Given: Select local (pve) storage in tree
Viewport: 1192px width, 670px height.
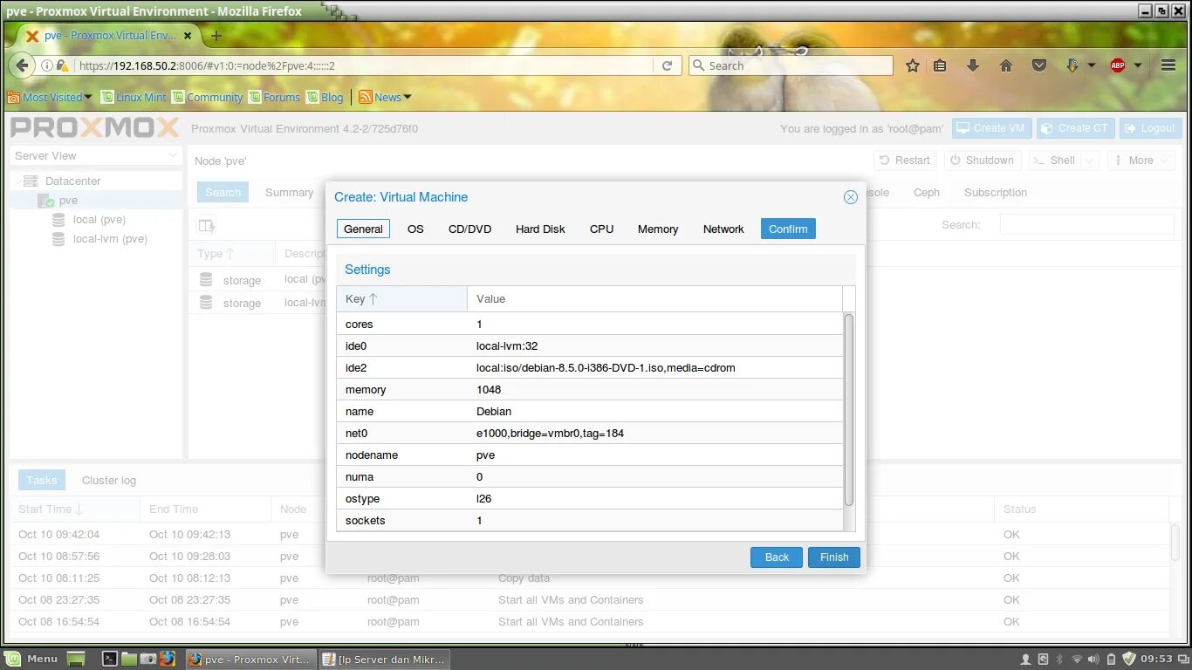Looking at the screenshot, I should 99,219.
